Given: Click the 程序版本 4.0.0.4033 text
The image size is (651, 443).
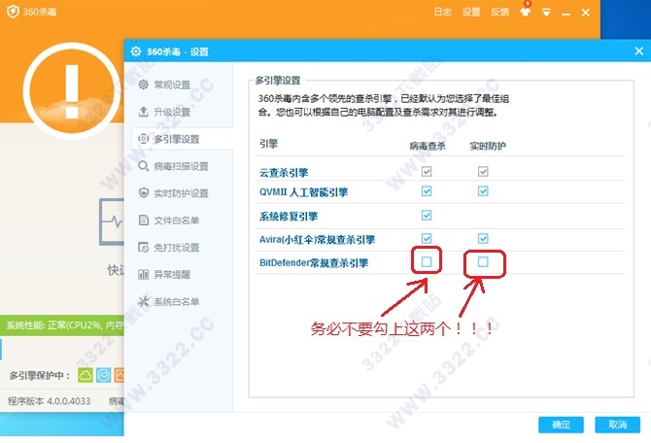Looking at the screenshot, I should (49, 401).
